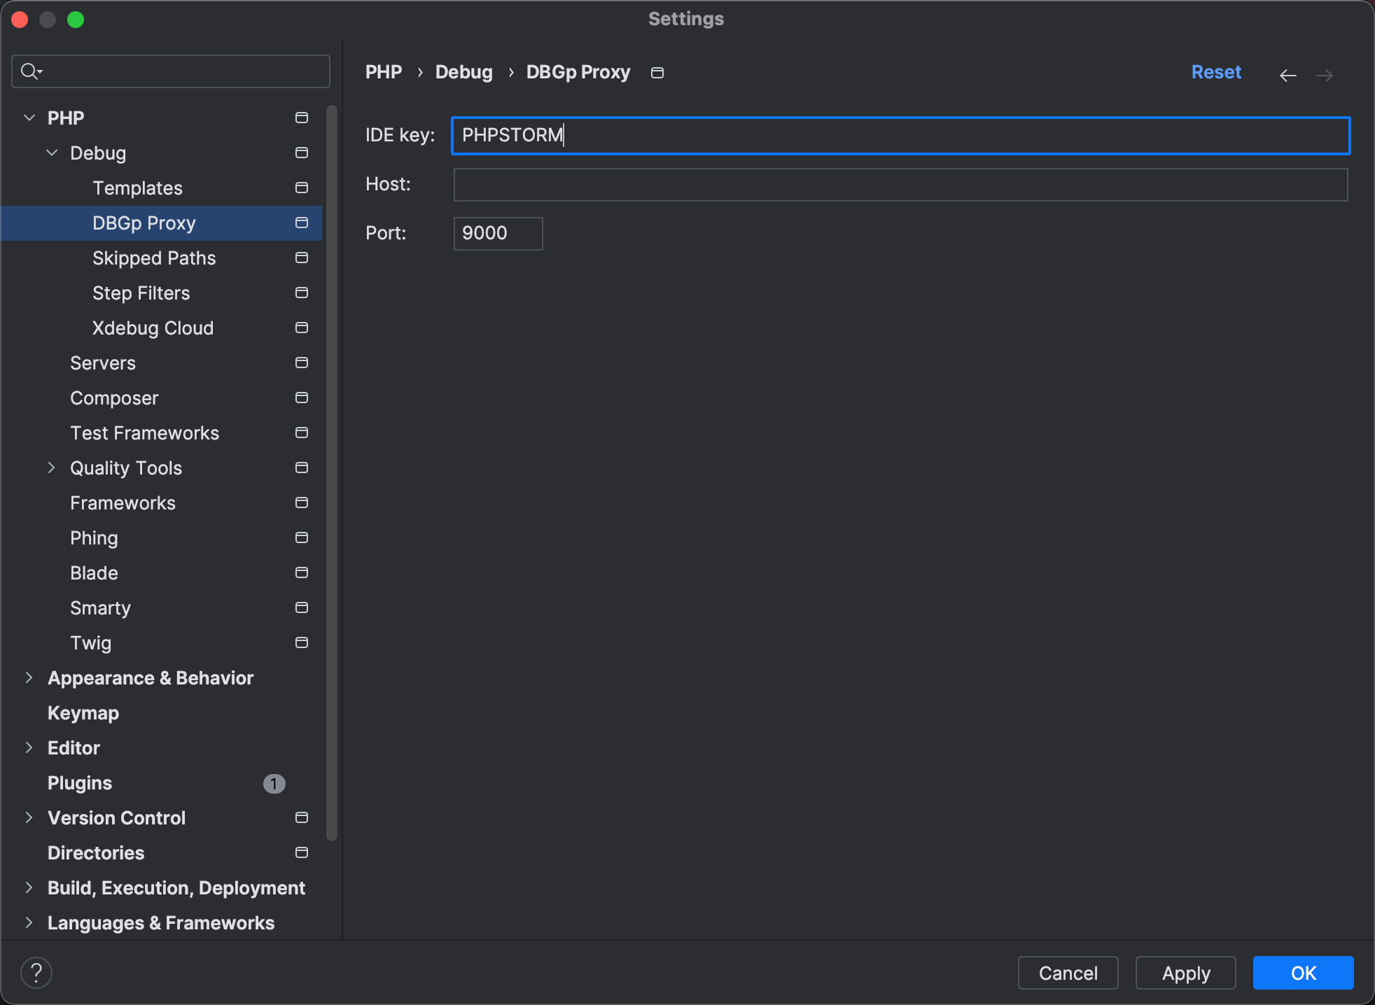Collapse the Debug subtree
Image resolution: width=1375 pixels, height=1005 pixels.
click(52, 153)
